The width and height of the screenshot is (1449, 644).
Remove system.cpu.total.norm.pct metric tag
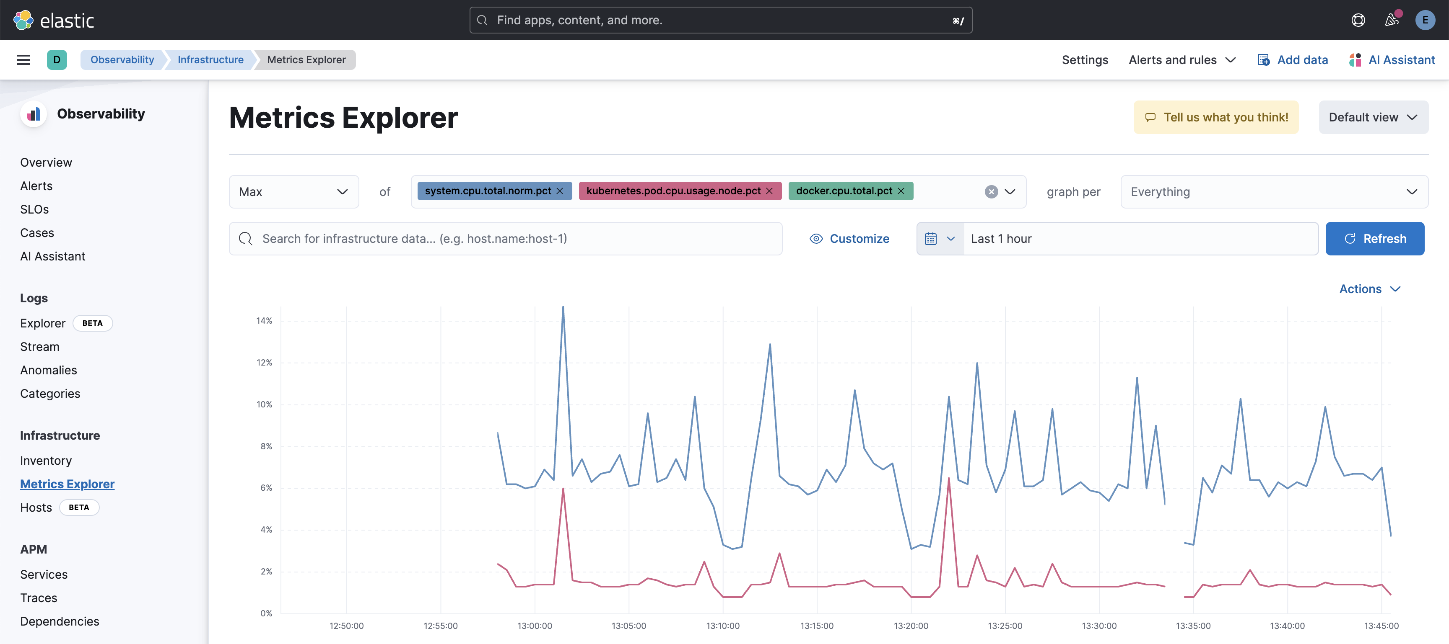[x=560, y=191]
